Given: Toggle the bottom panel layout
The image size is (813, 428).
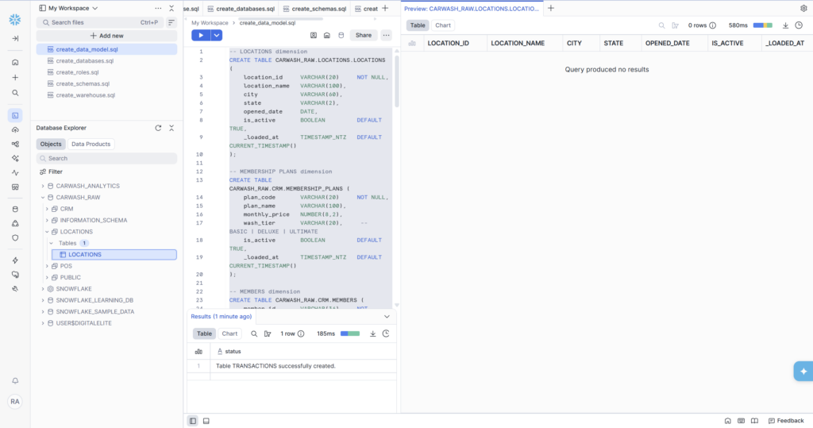Looking at the screenshot, I should click(206, 420).
